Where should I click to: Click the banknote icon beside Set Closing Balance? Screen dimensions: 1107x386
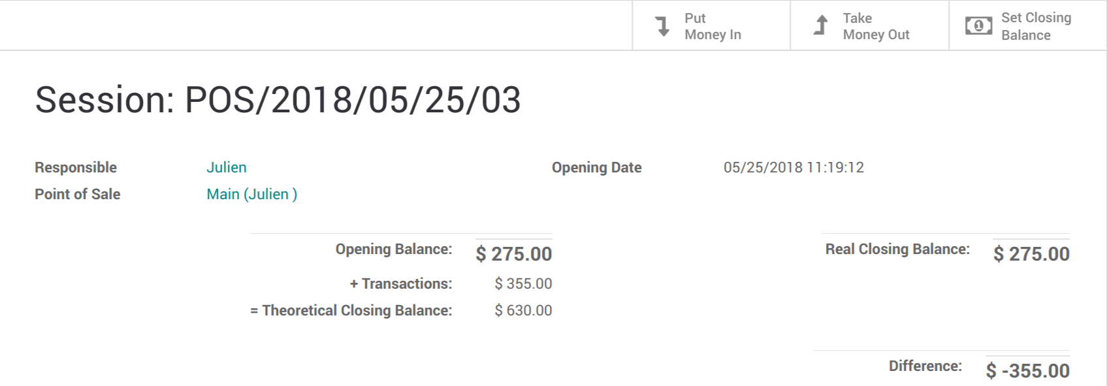coord(978,25)
